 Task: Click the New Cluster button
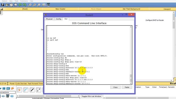tap(61, 9)
